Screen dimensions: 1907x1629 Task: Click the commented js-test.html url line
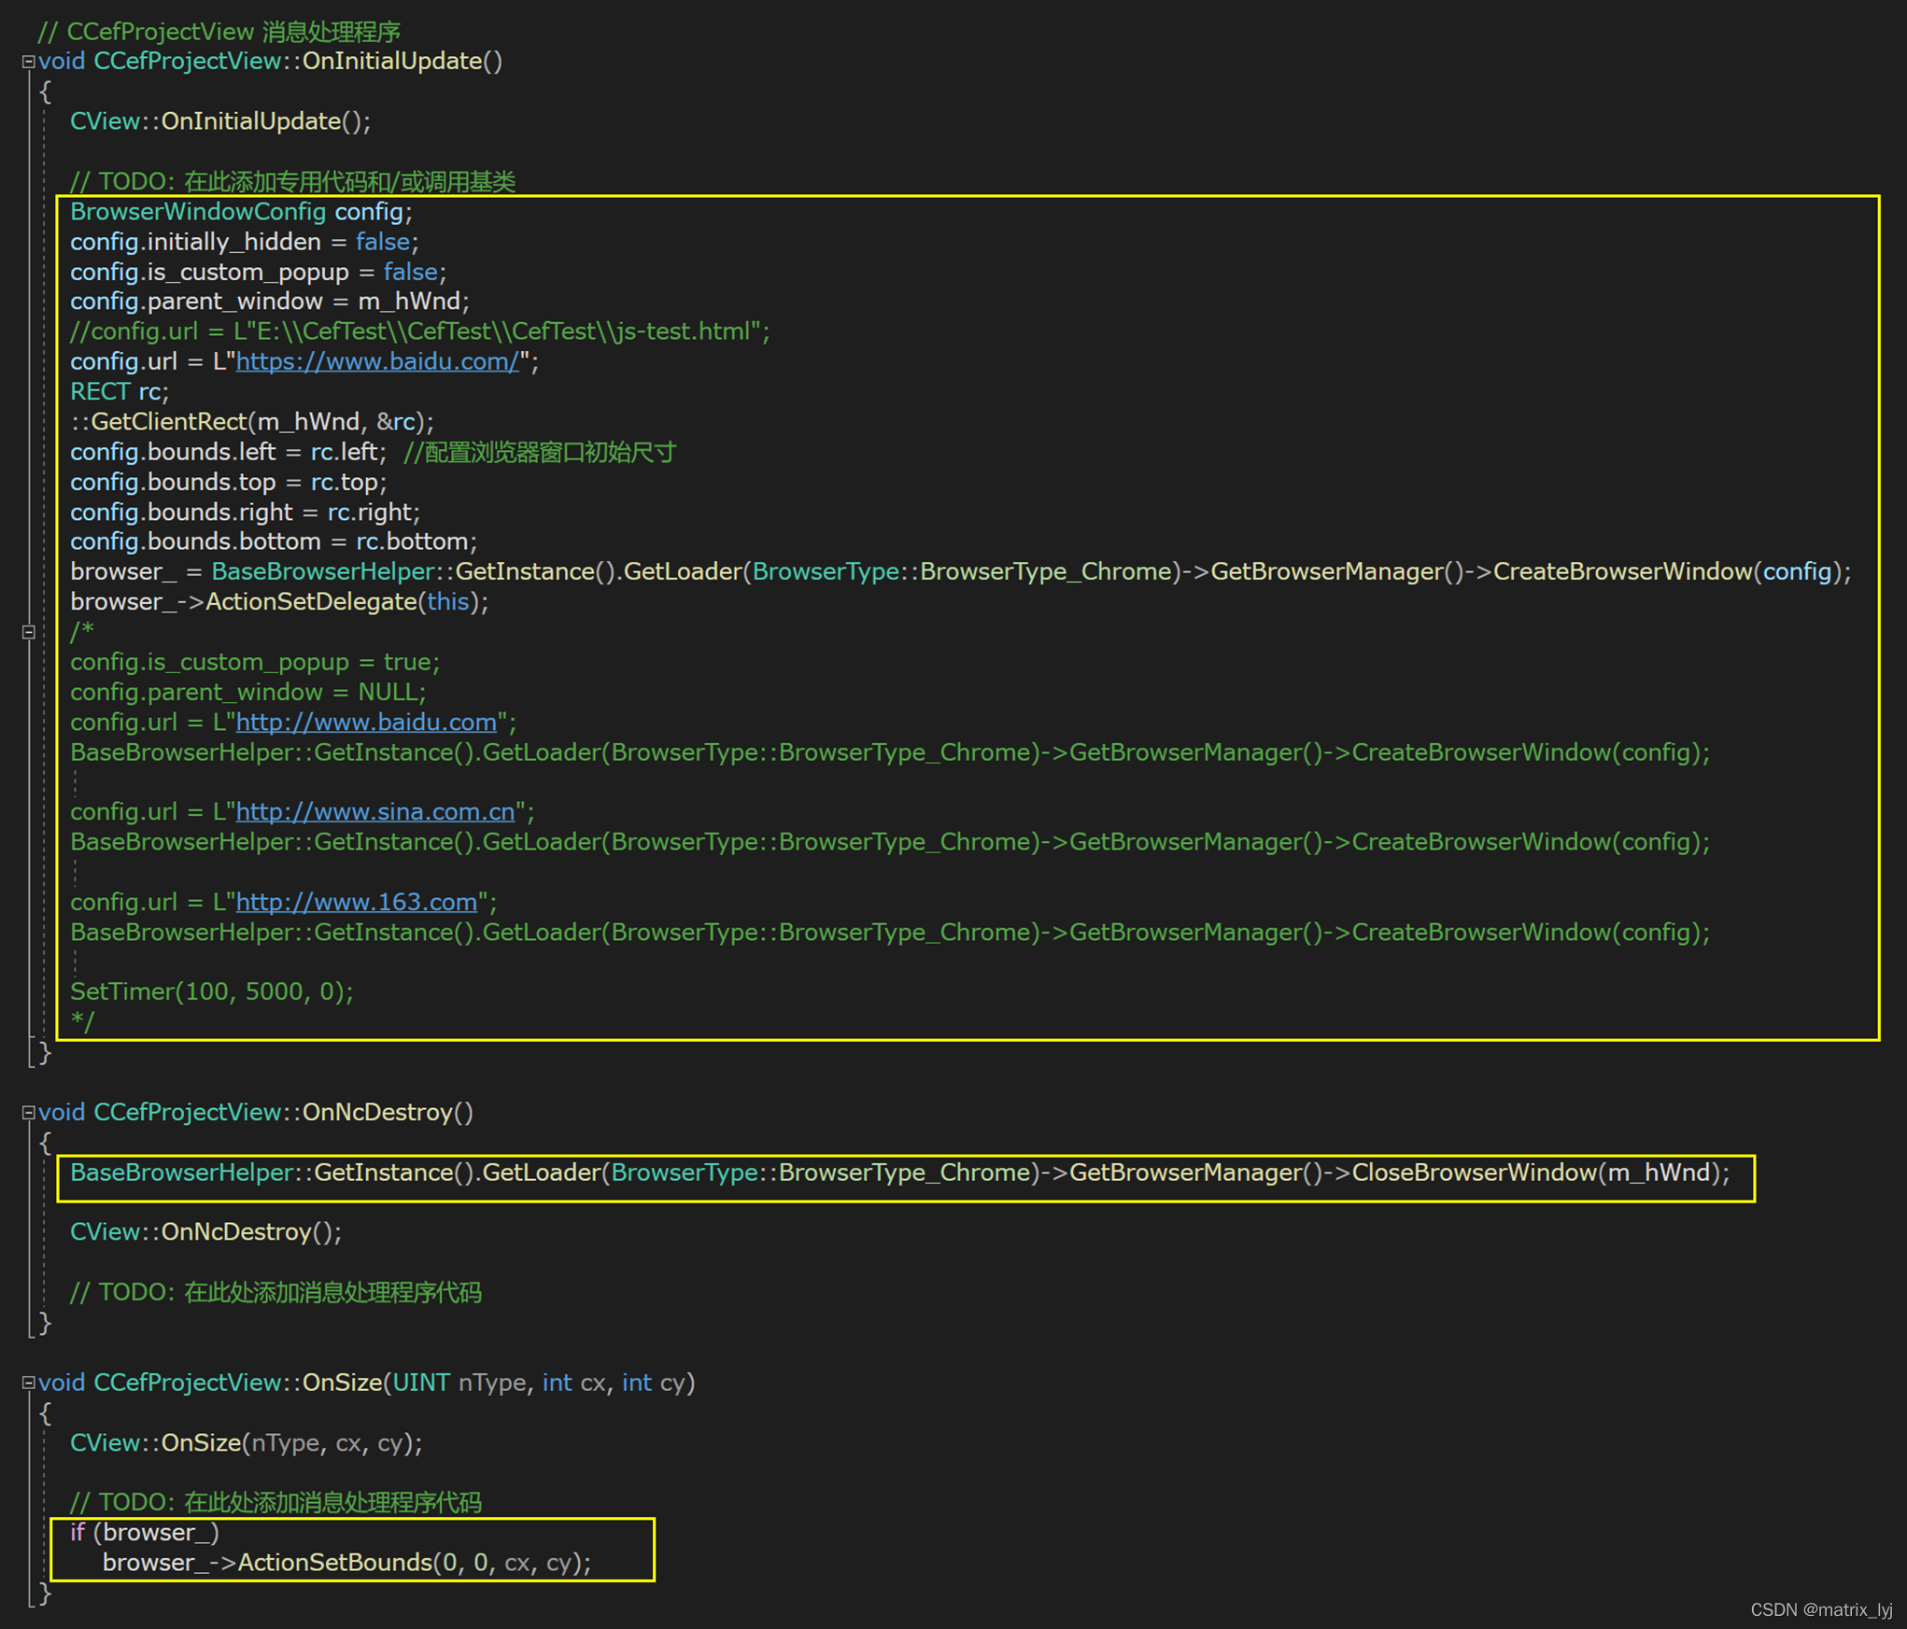[x=419, y=332]
